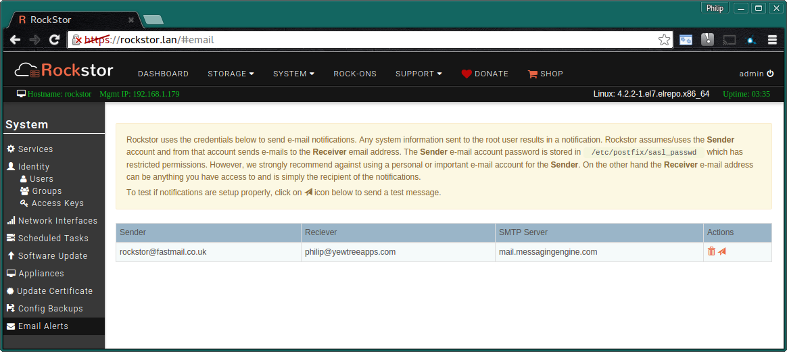Click the Uptime: 03:35 text

[746, 94]
